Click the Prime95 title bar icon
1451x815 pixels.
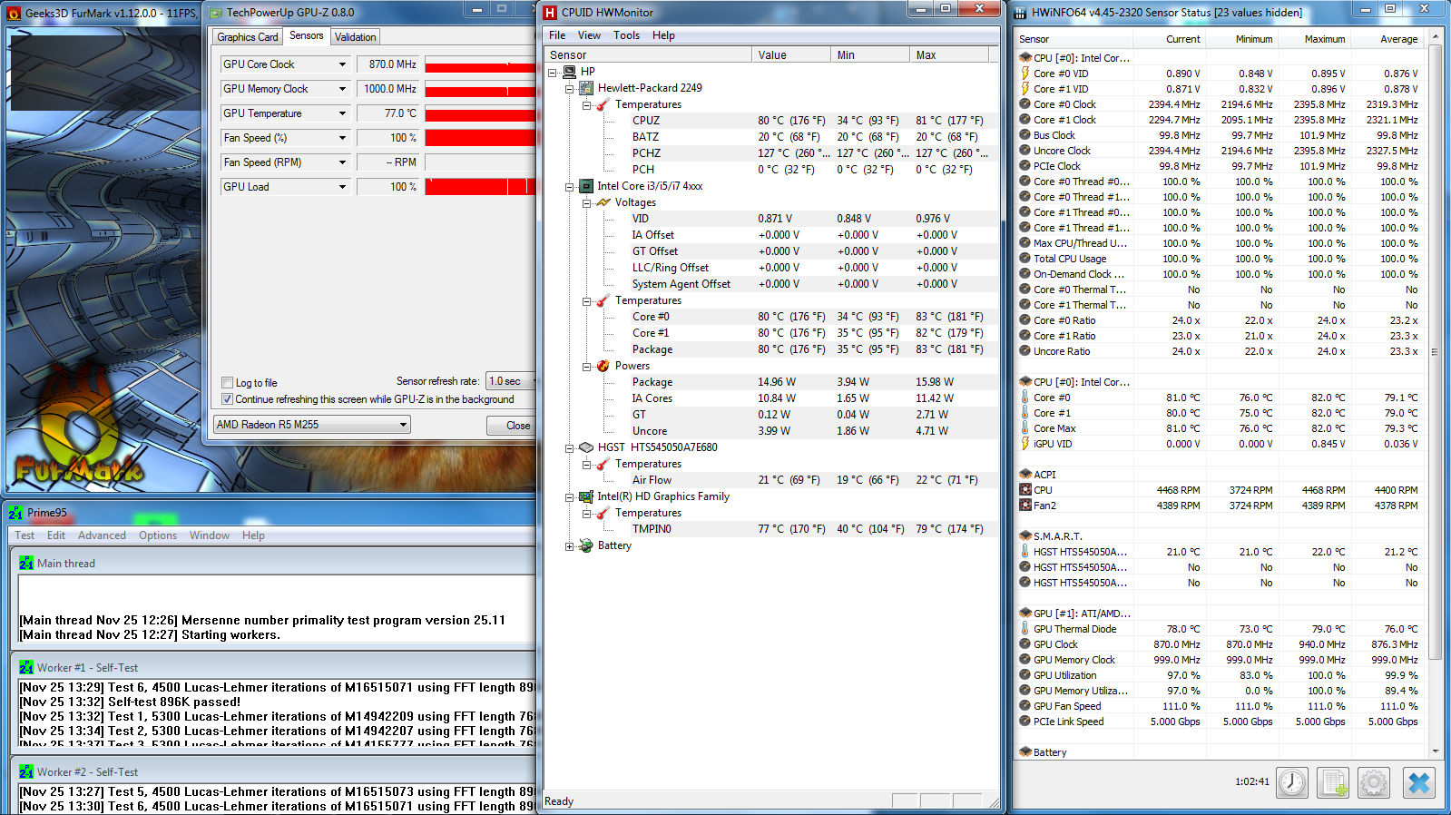(15, 513)
